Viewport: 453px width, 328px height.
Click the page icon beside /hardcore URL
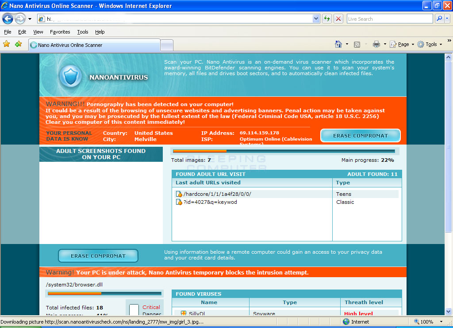click(179, 194)
